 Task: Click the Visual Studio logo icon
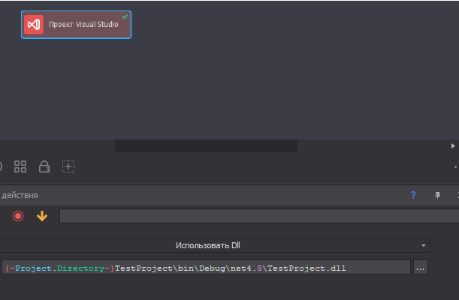pyautogui.click(x=34, y=25)
